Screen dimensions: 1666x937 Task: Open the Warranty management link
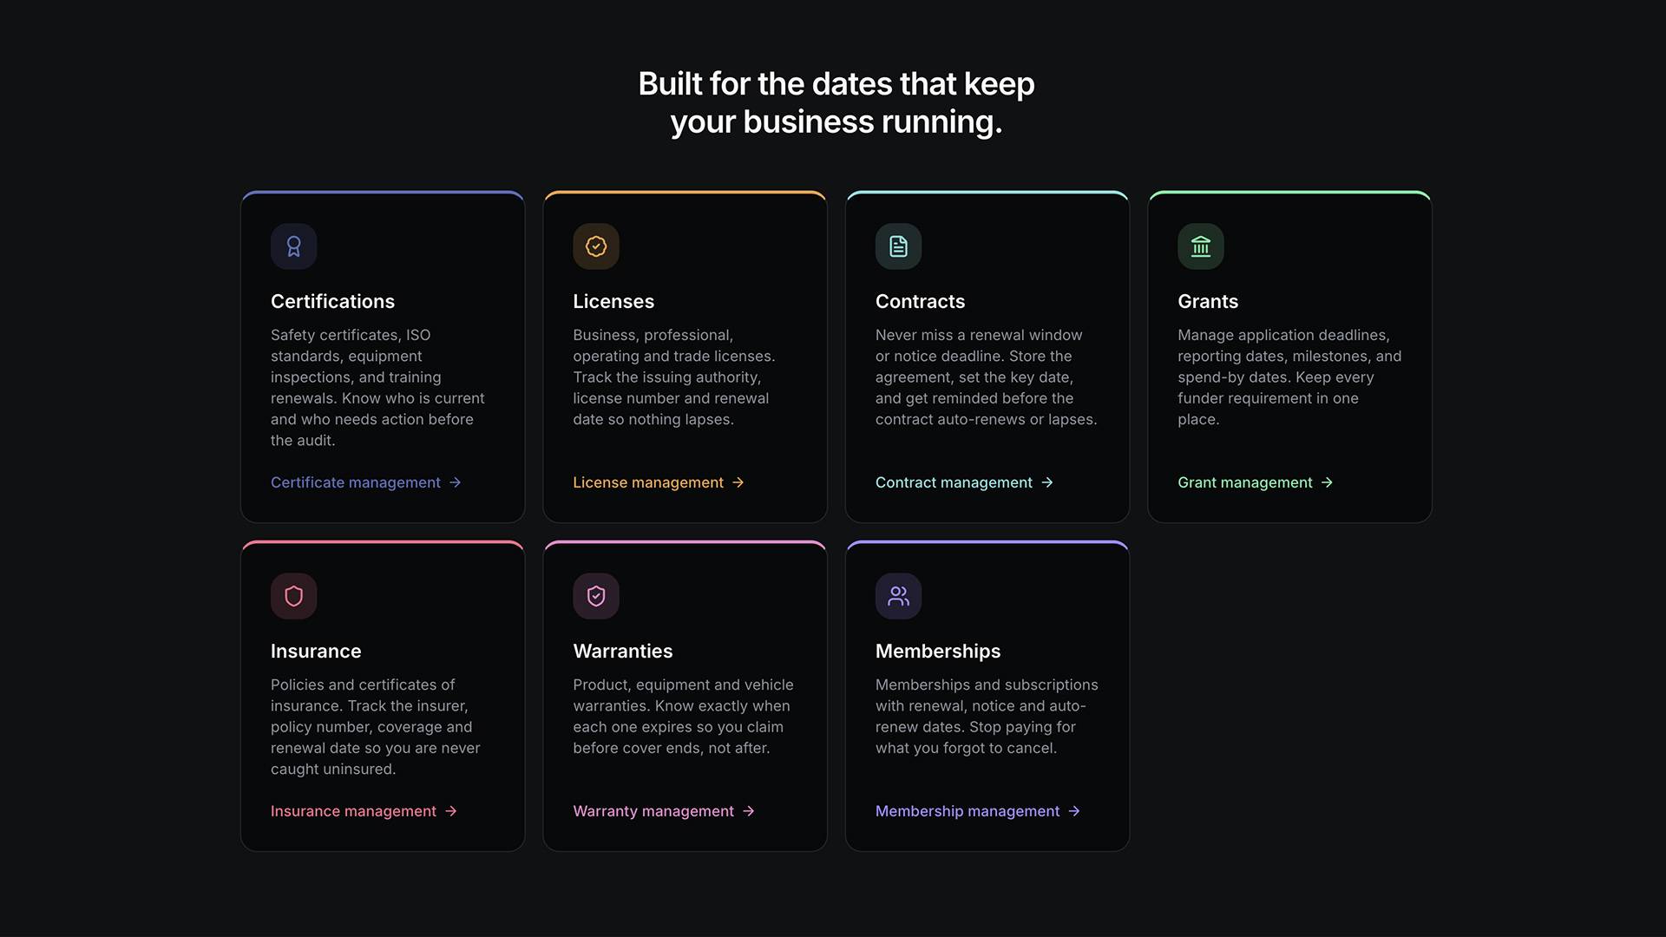point(664,811)
